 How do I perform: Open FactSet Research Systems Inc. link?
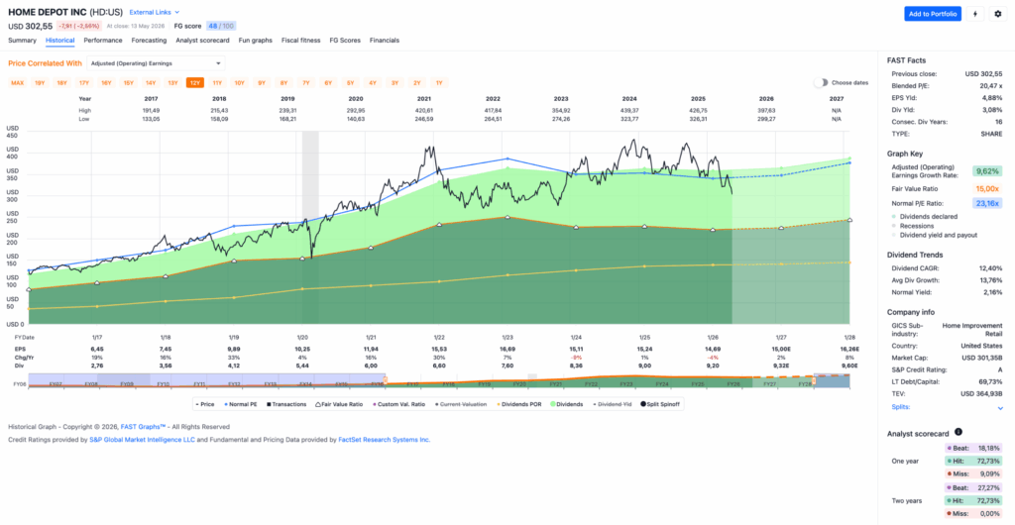(385, 440)
